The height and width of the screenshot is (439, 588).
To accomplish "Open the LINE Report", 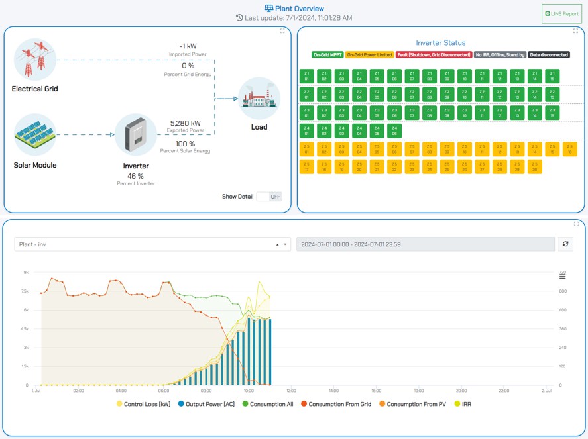I will (x=561, y=13).
